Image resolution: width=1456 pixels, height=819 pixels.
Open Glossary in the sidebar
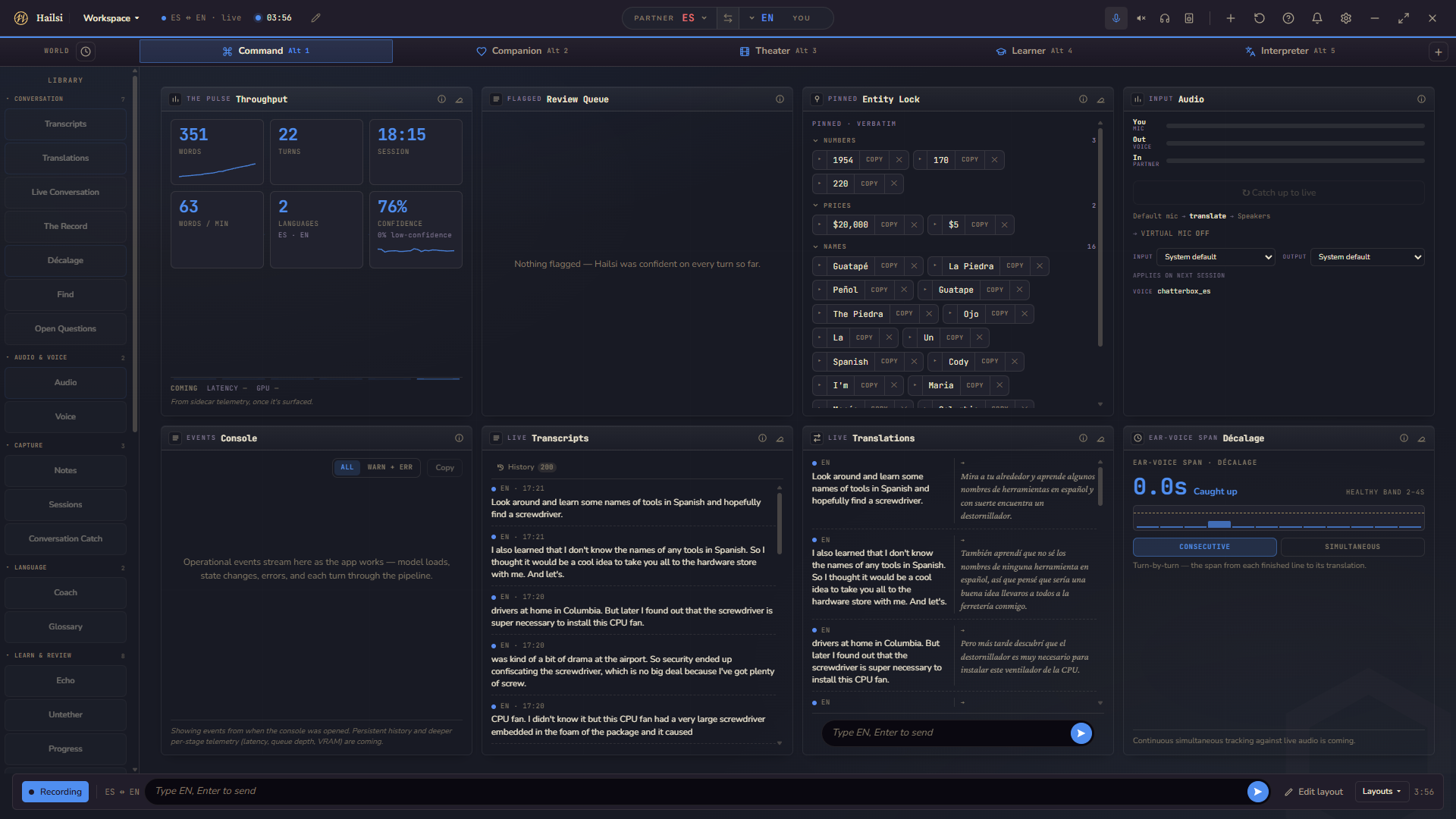point(65,627)
